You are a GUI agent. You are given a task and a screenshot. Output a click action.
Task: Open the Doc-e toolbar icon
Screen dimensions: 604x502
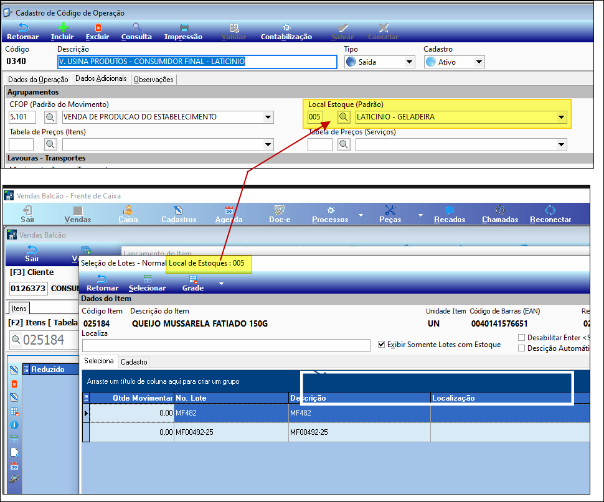click(280, 211)
